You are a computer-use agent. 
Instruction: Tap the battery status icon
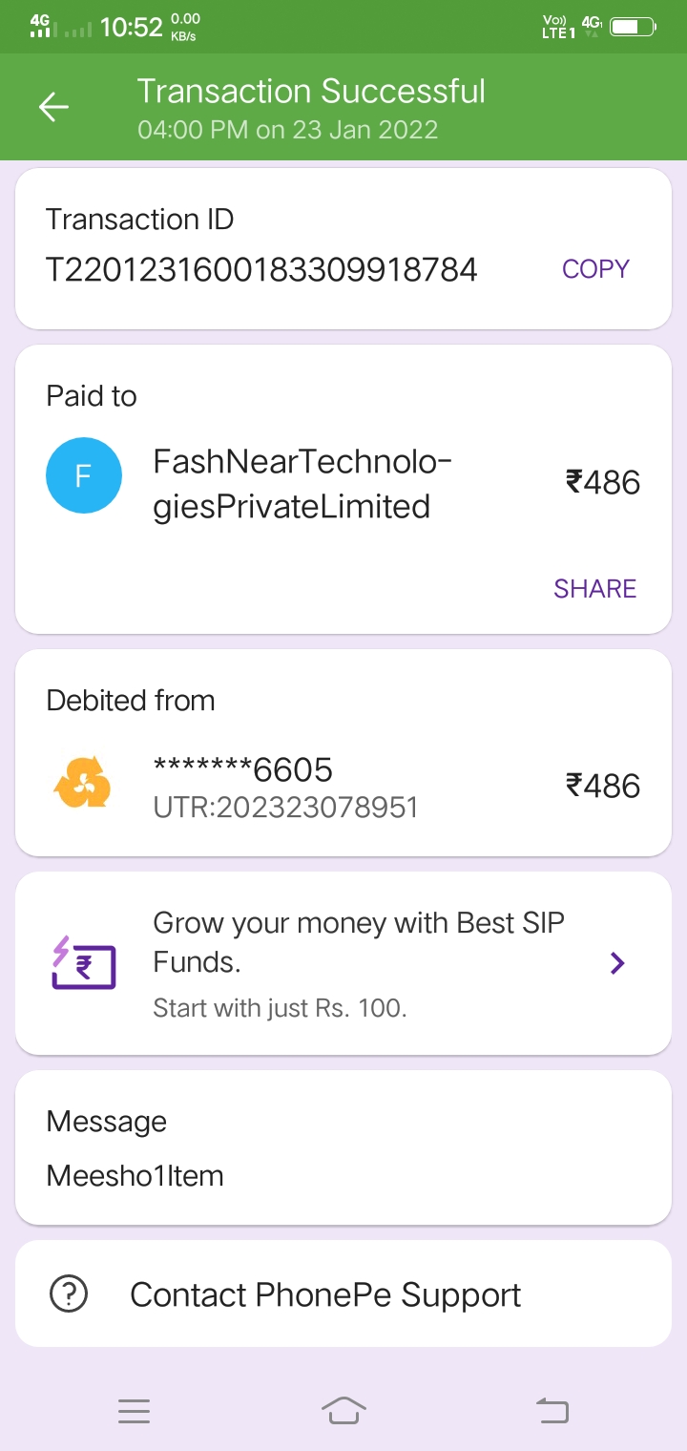(x=633, y=27)
